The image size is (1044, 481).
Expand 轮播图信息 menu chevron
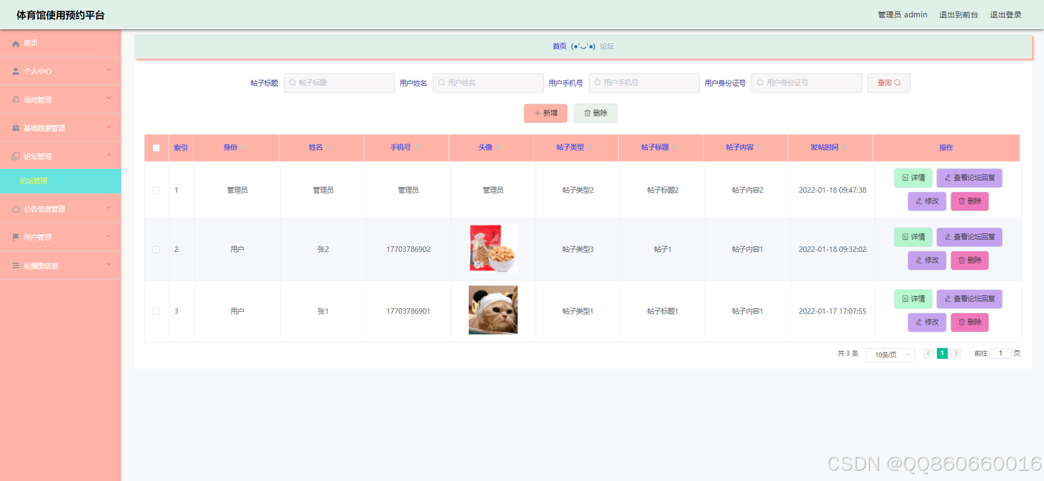(109, 264)
